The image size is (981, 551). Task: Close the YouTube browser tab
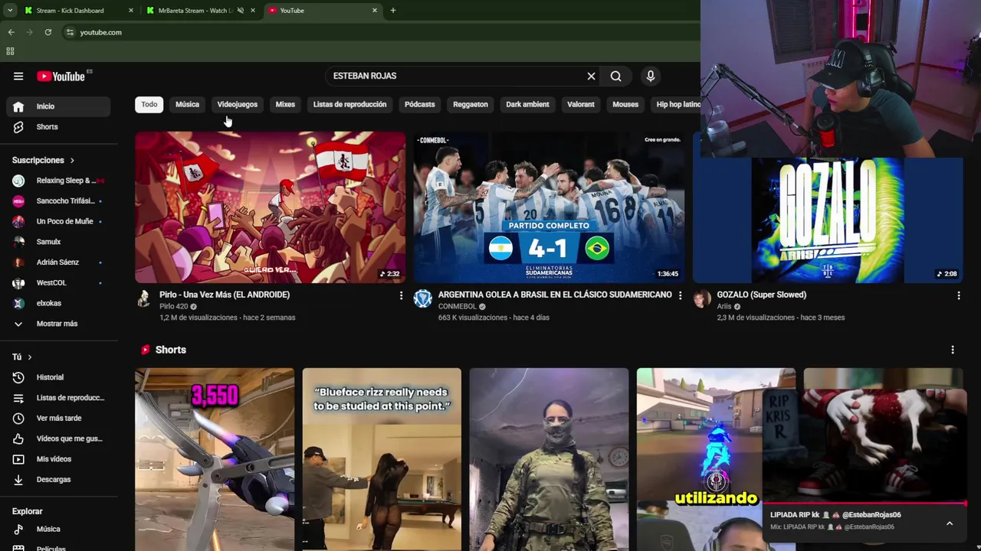[375, 10]
